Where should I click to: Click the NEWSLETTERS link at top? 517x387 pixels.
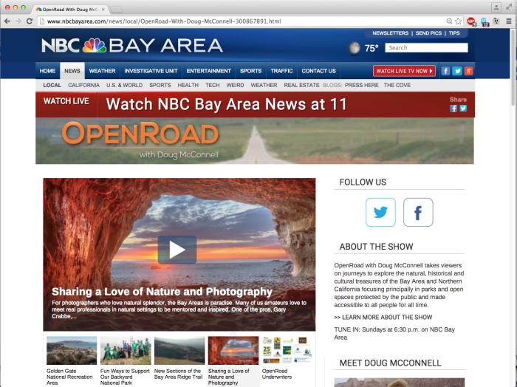point(391,33)
